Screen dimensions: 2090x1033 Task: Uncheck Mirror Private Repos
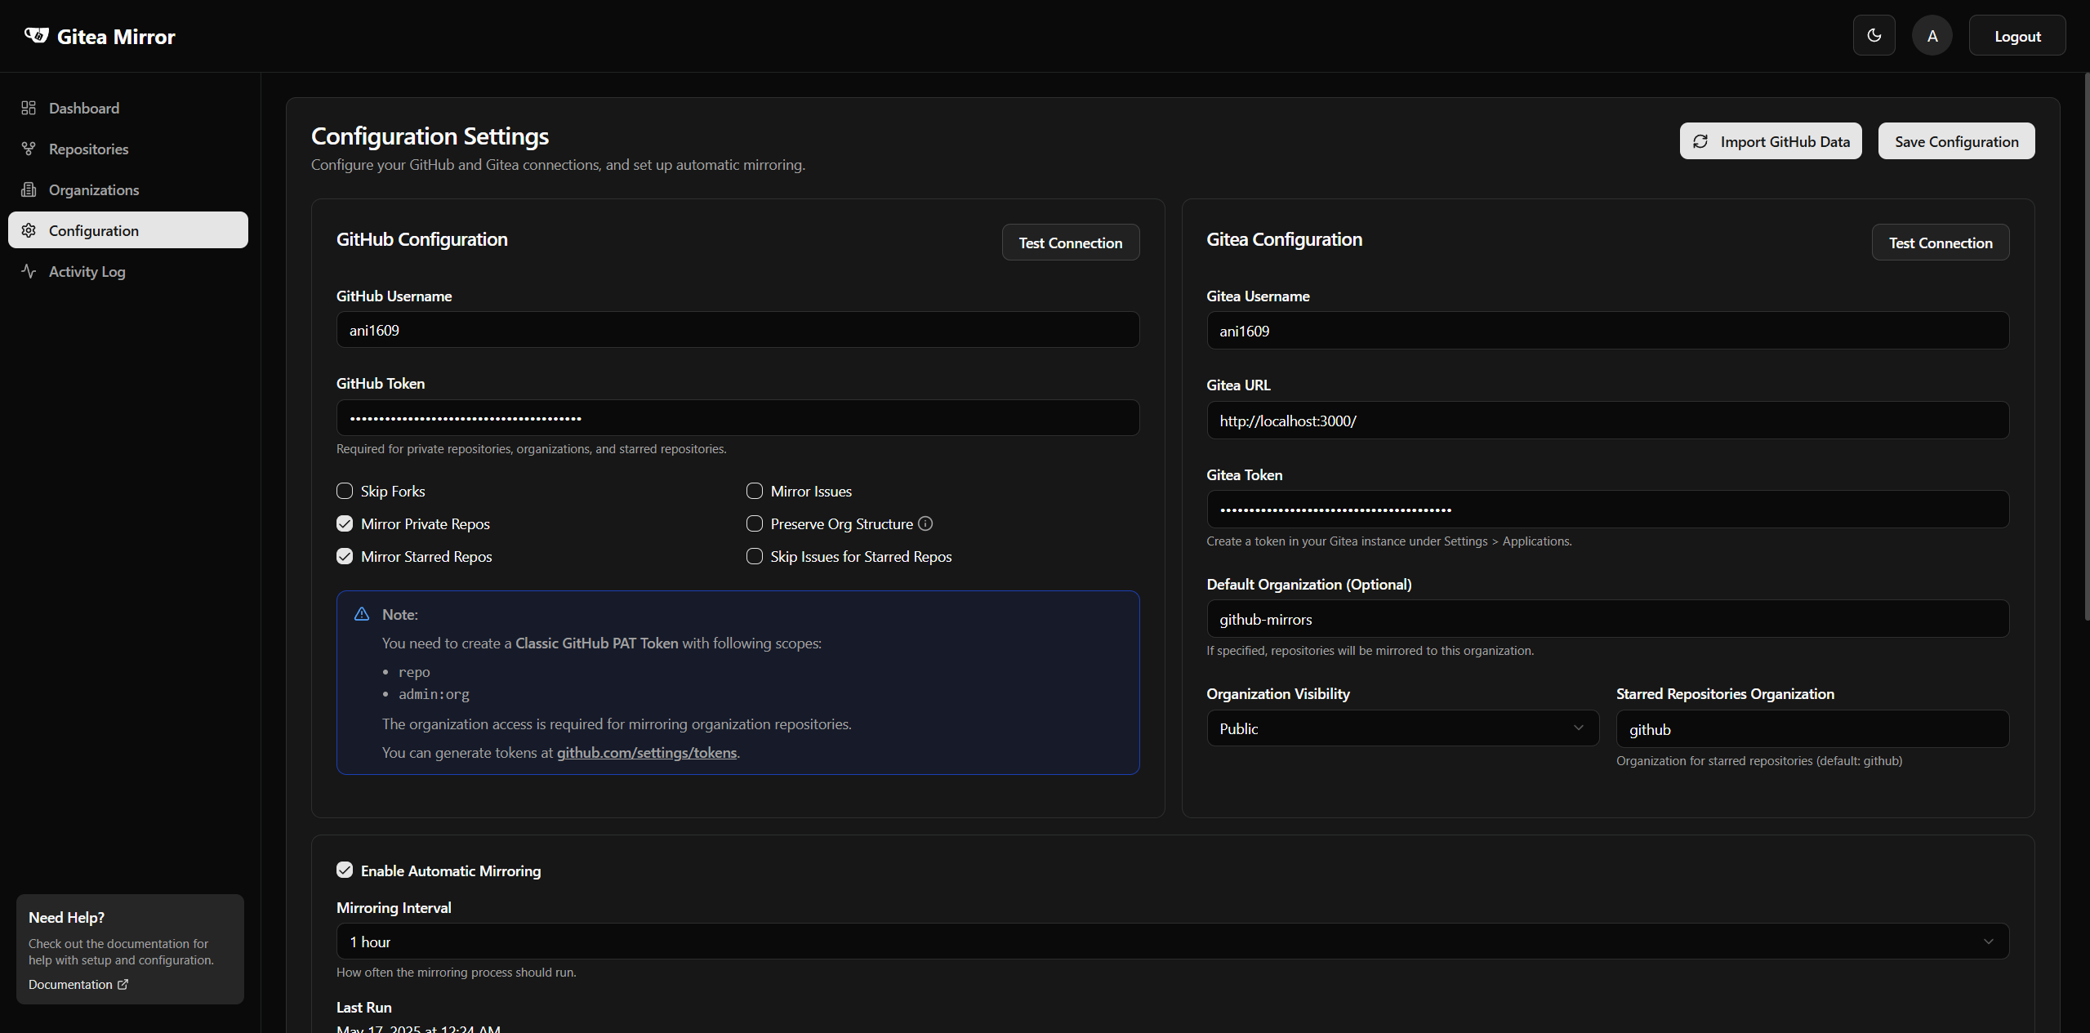pos(345,523)
